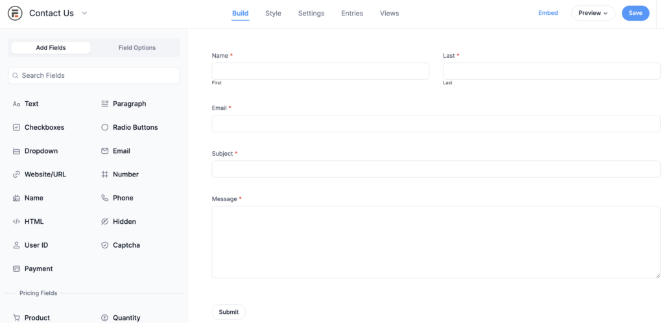Screen dimensions: 664x323
Task: Add a Name field via its icon
Action: (x=16, y=198)
